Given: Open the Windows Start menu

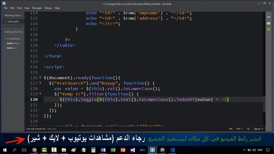Looking at the screenshot, I should [5, 150].
